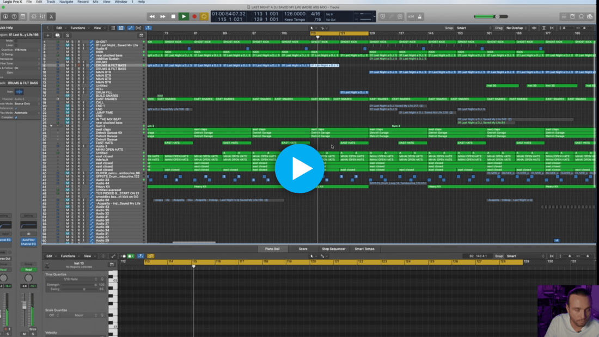Collapse the Sum 2 track stack triangle
The width and height of the screenshot is (599, 337).
coord(51,126)
